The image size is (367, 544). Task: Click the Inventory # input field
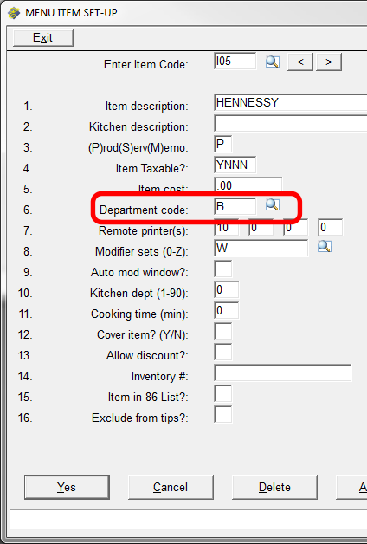[283, 373]
